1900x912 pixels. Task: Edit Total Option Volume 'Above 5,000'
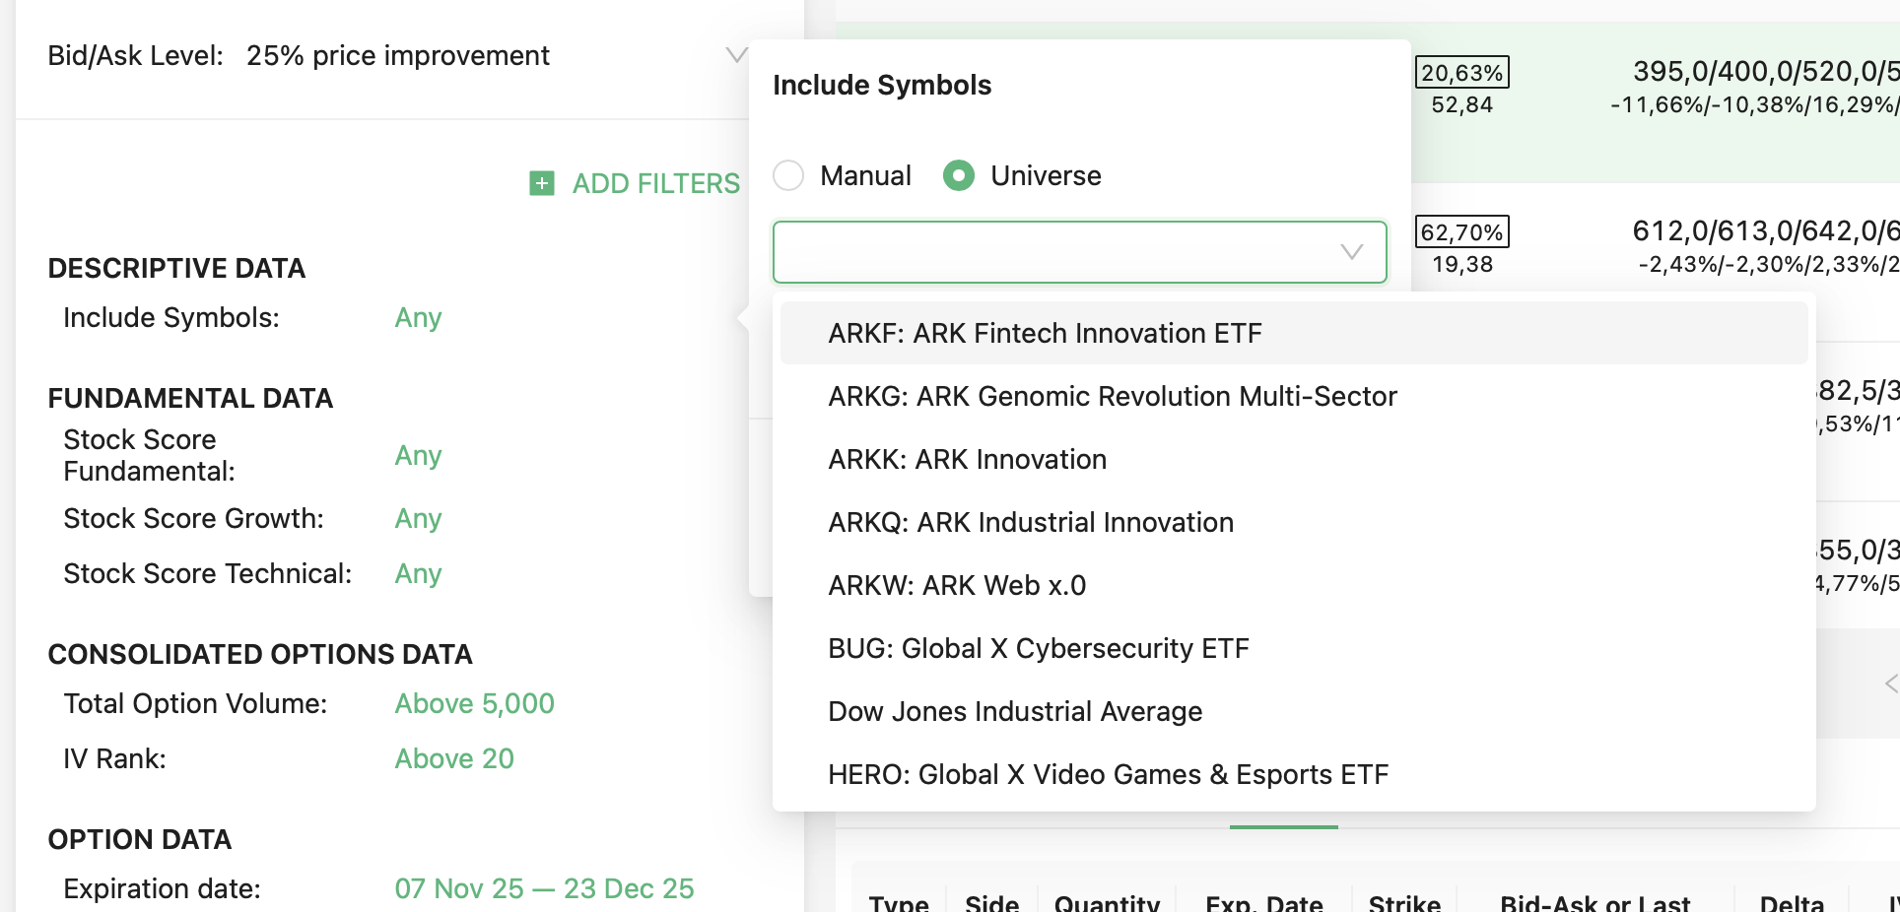[474, 703]
